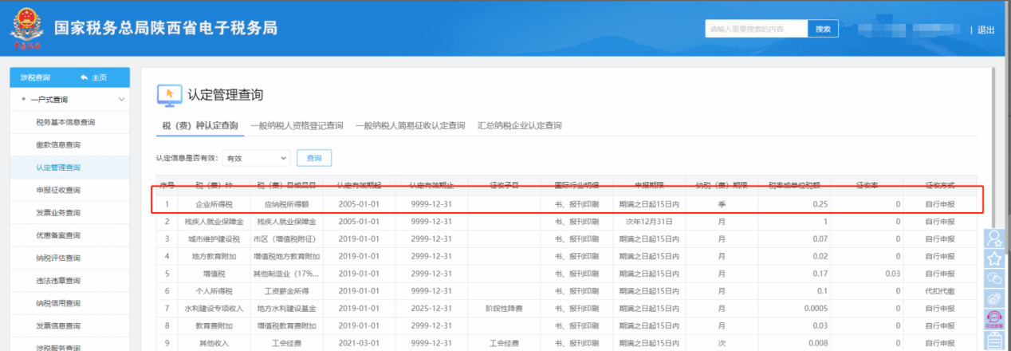
Task: Click the user favorites icon in right sidebar
Action: coord(993,239)
